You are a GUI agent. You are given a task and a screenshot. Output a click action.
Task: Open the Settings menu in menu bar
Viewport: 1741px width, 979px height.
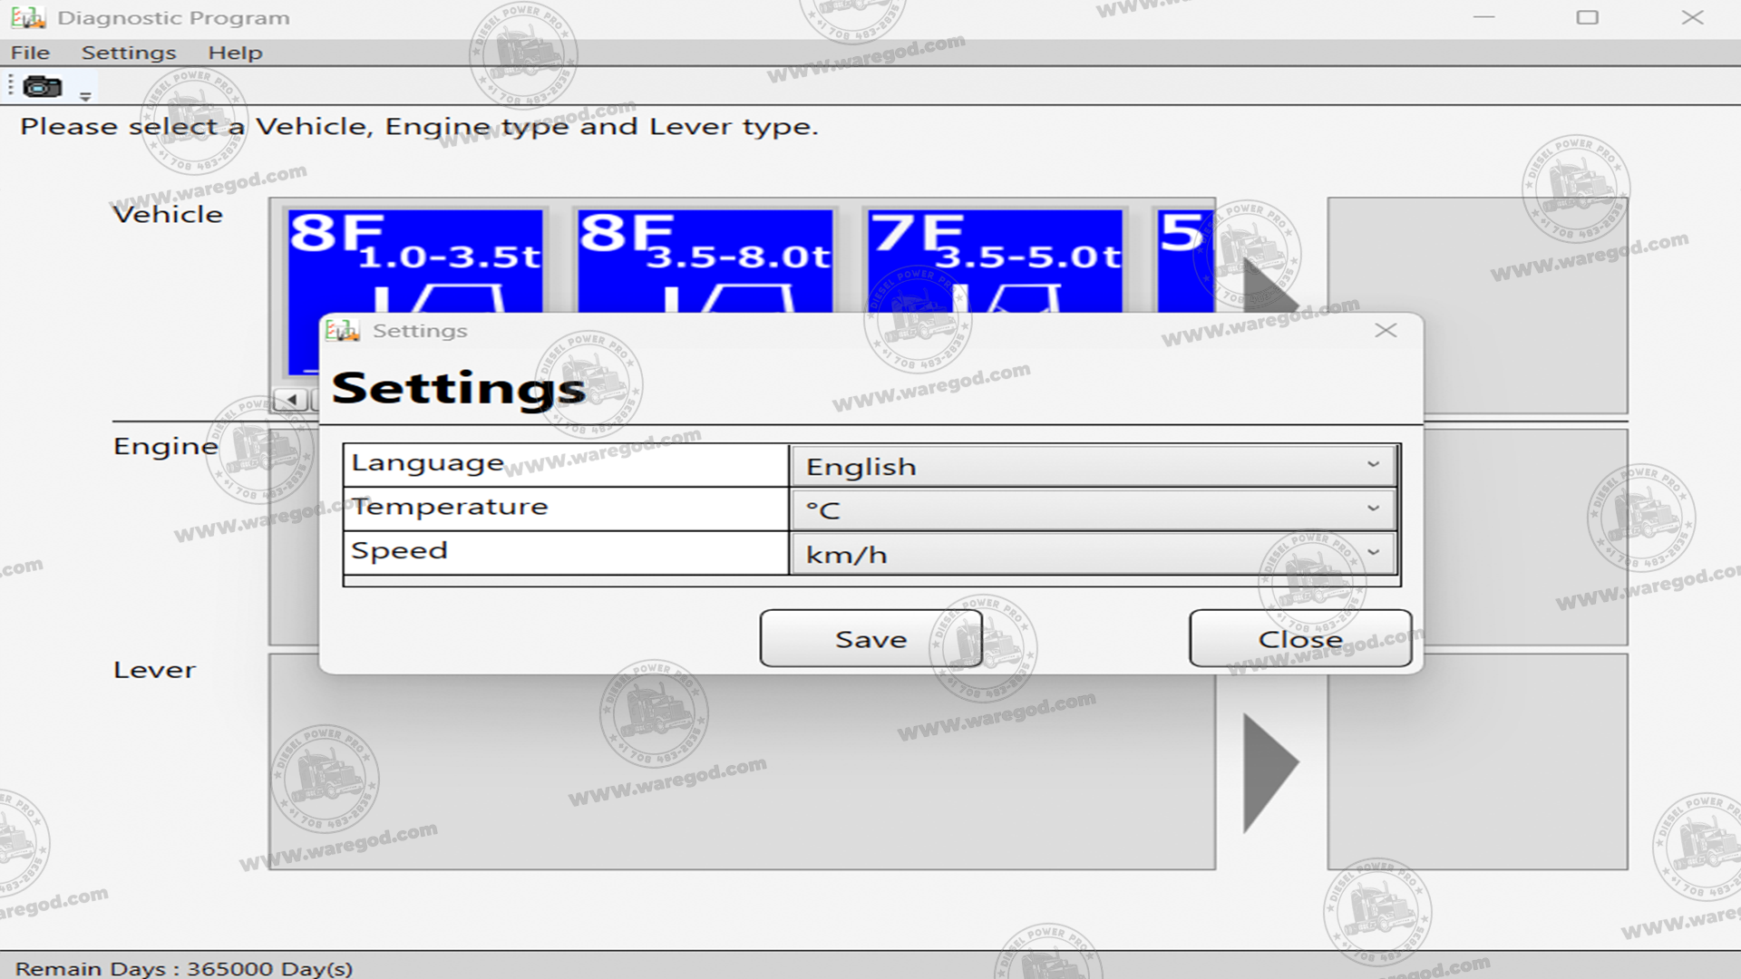129,53
